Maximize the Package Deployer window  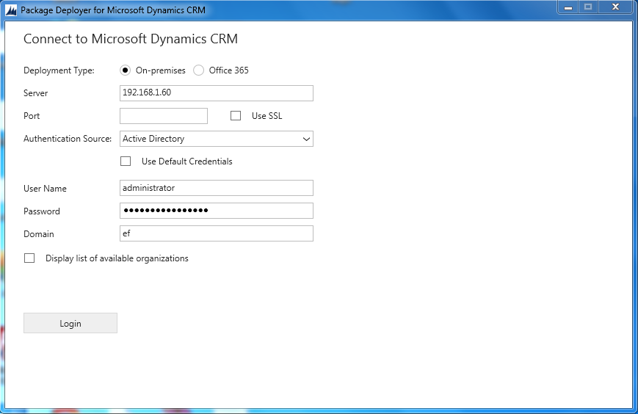(588, 7)
